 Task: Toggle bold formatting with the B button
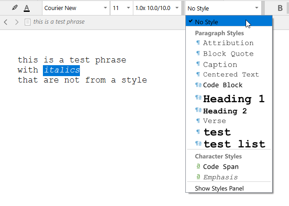pyautogui.click(x=280, y=8)
